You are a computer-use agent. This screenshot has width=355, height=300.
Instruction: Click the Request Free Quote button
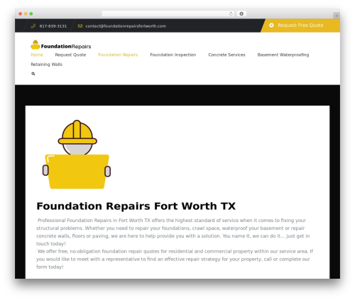(x=300, y=26)
